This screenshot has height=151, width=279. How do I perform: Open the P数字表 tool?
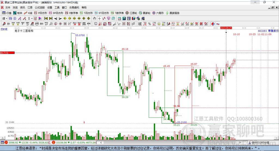(72, 13)
